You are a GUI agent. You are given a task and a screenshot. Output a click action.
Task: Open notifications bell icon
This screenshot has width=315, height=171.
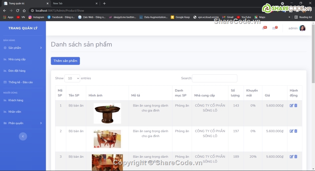click(x=264, y=28)
